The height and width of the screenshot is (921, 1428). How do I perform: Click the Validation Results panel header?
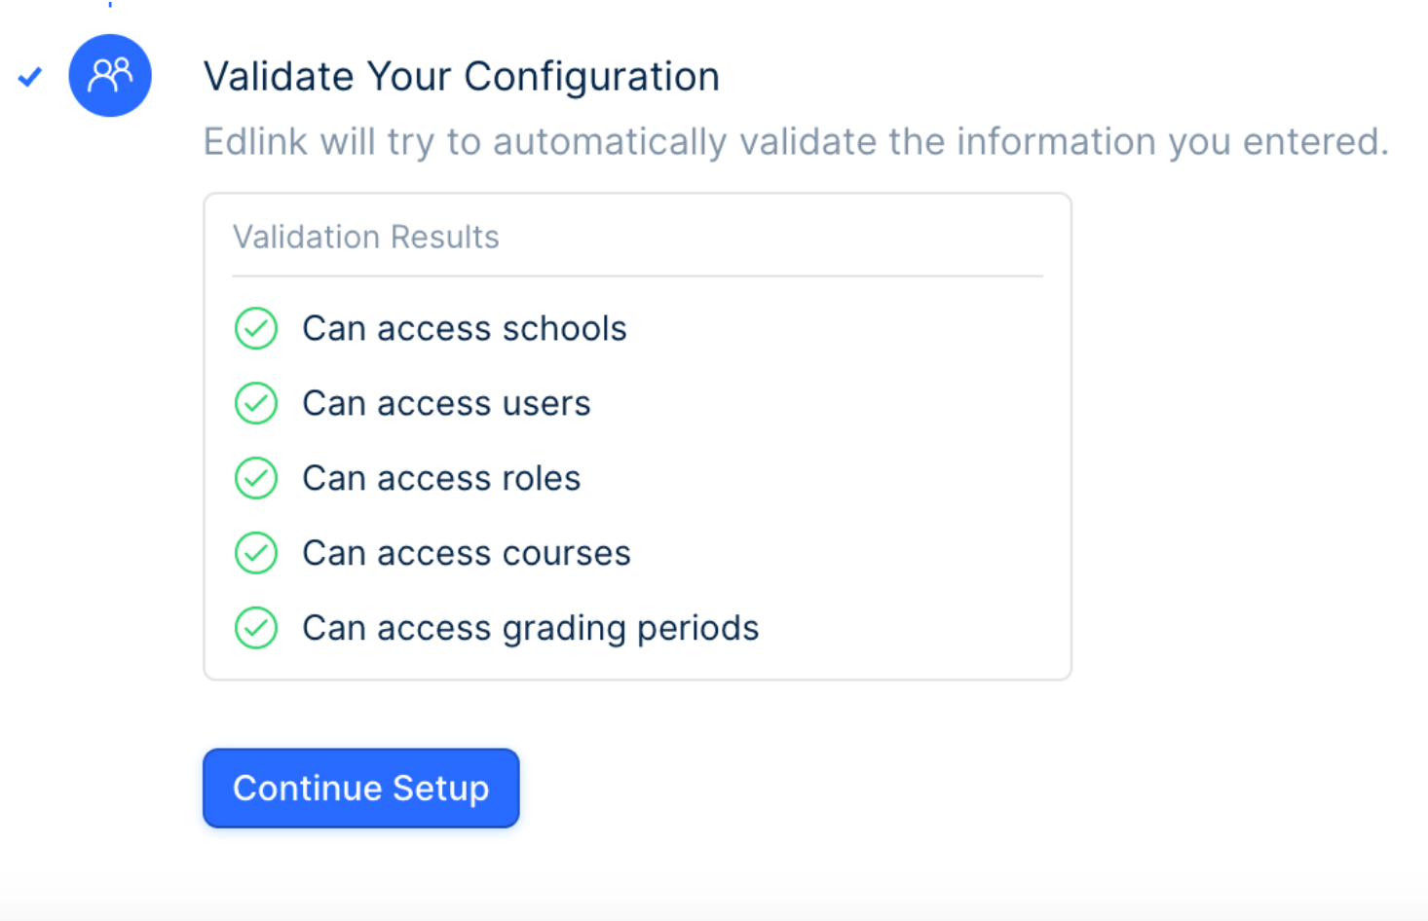[x=366, y=237]
